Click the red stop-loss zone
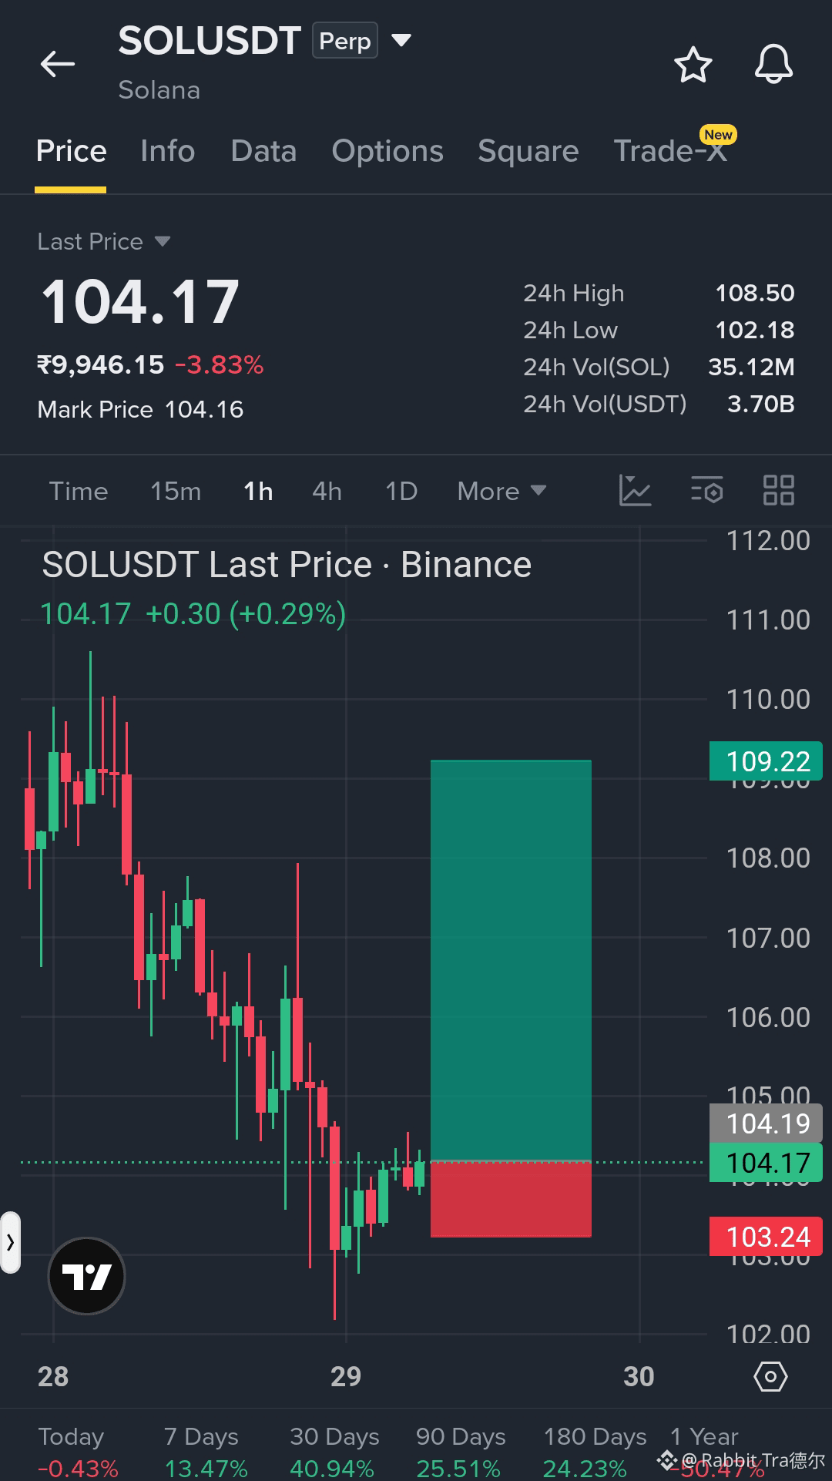Screen dimensions: 832x1481 [x=511, y=1199]
